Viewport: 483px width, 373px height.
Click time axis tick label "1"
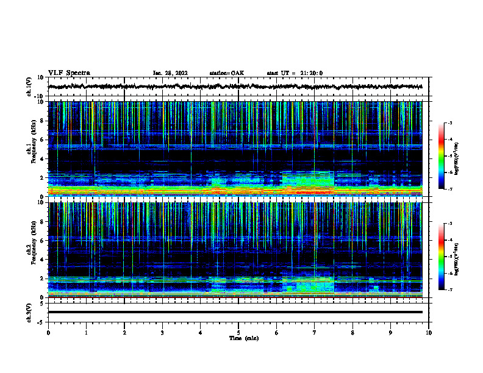click(86, 333)
